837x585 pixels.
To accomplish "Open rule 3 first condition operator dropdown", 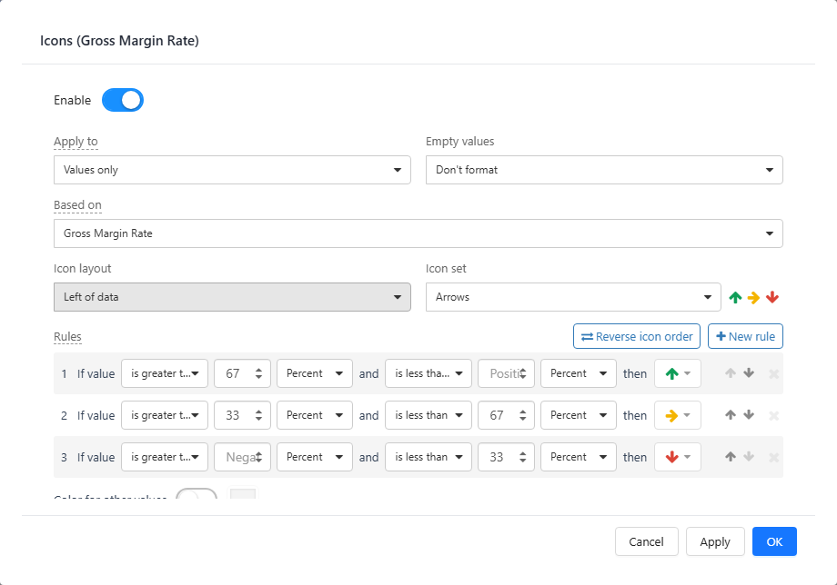I will (x=165, y=457).
